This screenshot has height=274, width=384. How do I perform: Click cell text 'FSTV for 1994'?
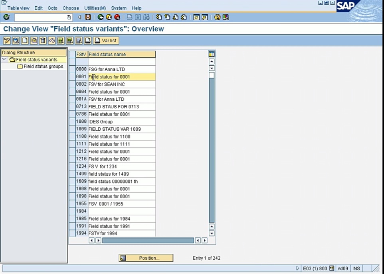click(x=103, y=233)
